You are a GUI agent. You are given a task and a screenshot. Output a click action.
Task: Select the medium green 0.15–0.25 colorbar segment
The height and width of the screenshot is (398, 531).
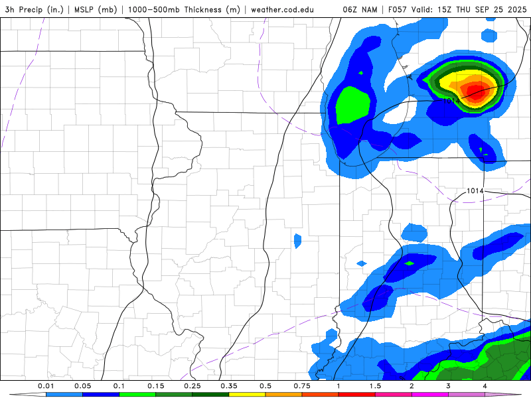click(174, 395)
